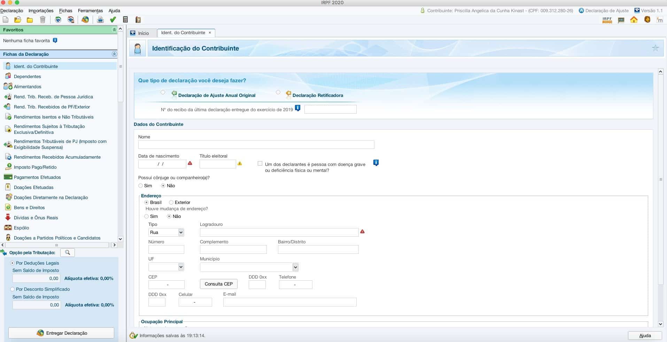The image size is (667, 342).
Task: Click the Entregar Declaração button
Action: tap(61, 333)
